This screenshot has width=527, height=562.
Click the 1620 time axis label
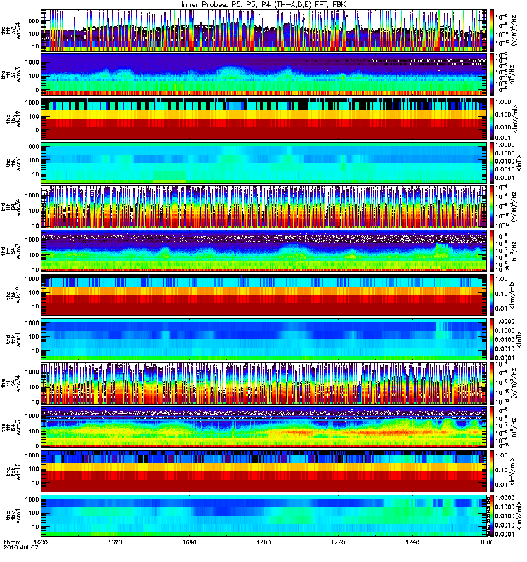[x=115, y=542]
